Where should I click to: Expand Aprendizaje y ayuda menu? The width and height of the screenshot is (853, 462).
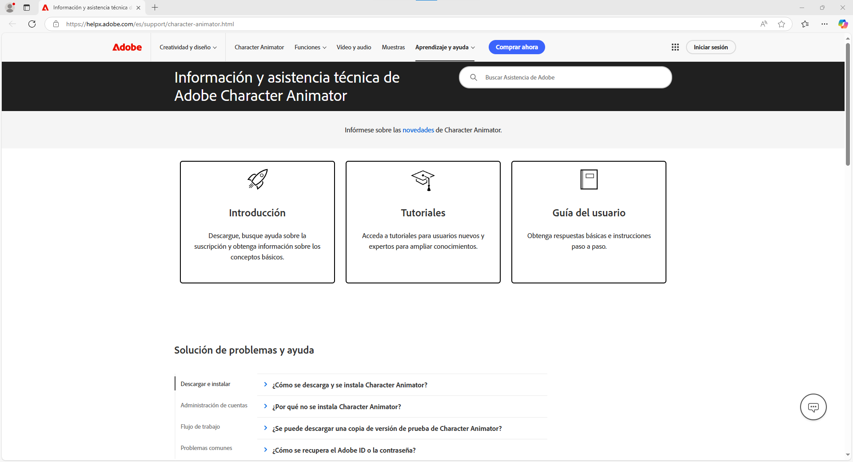[445, 47]
